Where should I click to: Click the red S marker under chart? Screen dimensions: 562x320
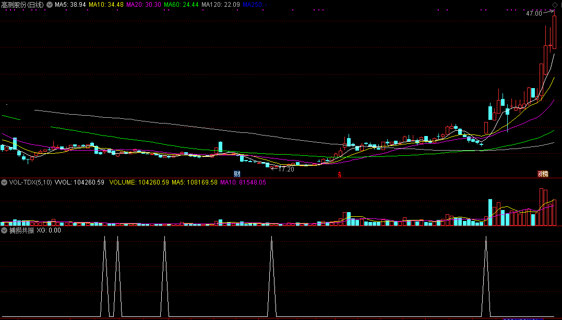pos(339,174)
